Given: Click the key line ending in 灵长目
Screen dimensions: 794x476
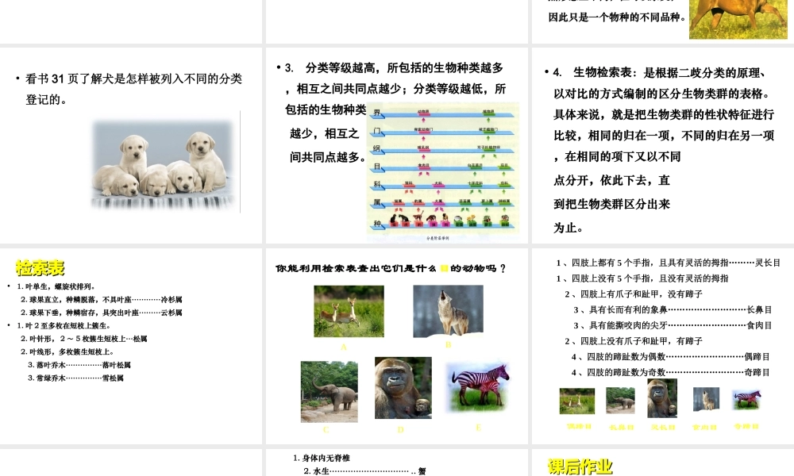Looking at the screenshot, I should (x=668, y=263).
